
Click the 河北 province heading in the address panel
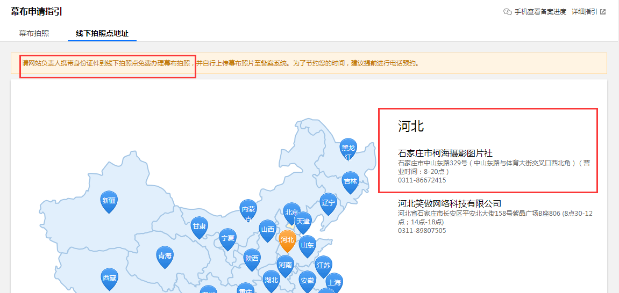pyautogui.click(x=411, y=126)
